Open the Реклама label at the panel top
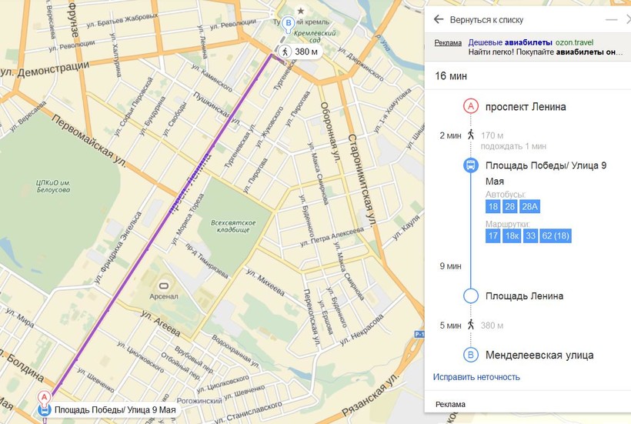Image resolution: width=631 pixels, height=424 pixels. [448, 42]
